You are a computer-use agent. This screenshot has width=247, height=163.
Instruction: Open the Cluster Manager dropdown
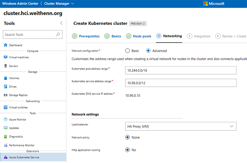coord(59,3)
